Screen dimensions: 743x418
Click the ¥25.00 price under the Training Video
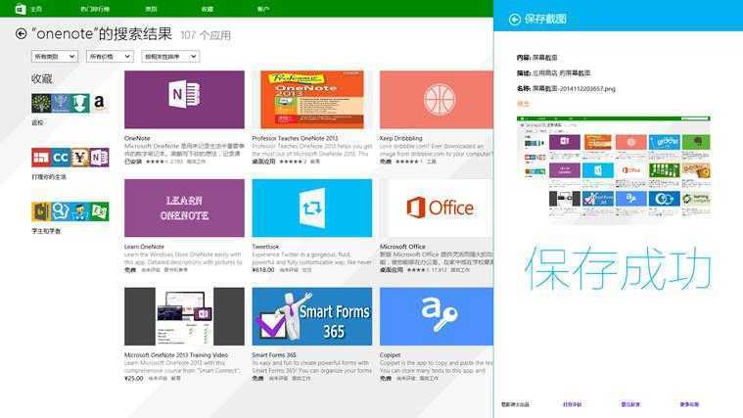pyautogui.click(x=134, y=378)
